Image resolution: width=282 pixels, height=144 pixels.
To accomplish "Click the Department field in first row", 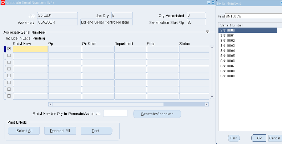I will click(131, 49).
